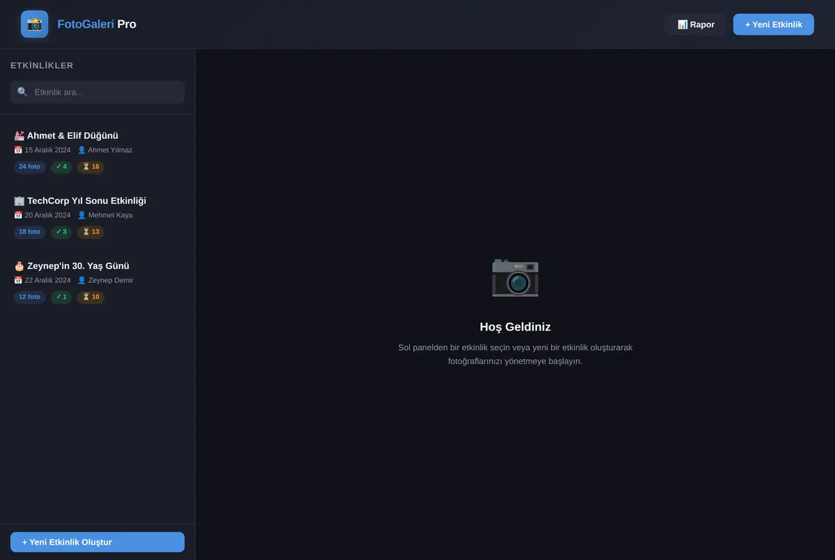The image size is (835, 560).
Task: Select the Ahmet & Elif Düğünü event
Action: pos(97,151)
